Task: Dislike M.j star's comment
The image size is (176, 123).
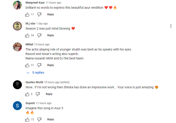Action: [x=39, y=35]
